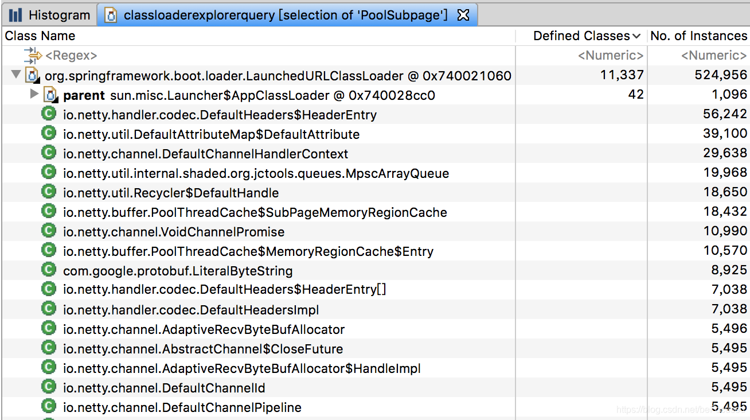
Task: Click the SubPageMemoryRegionCache class icon
Action: point(49,211)
